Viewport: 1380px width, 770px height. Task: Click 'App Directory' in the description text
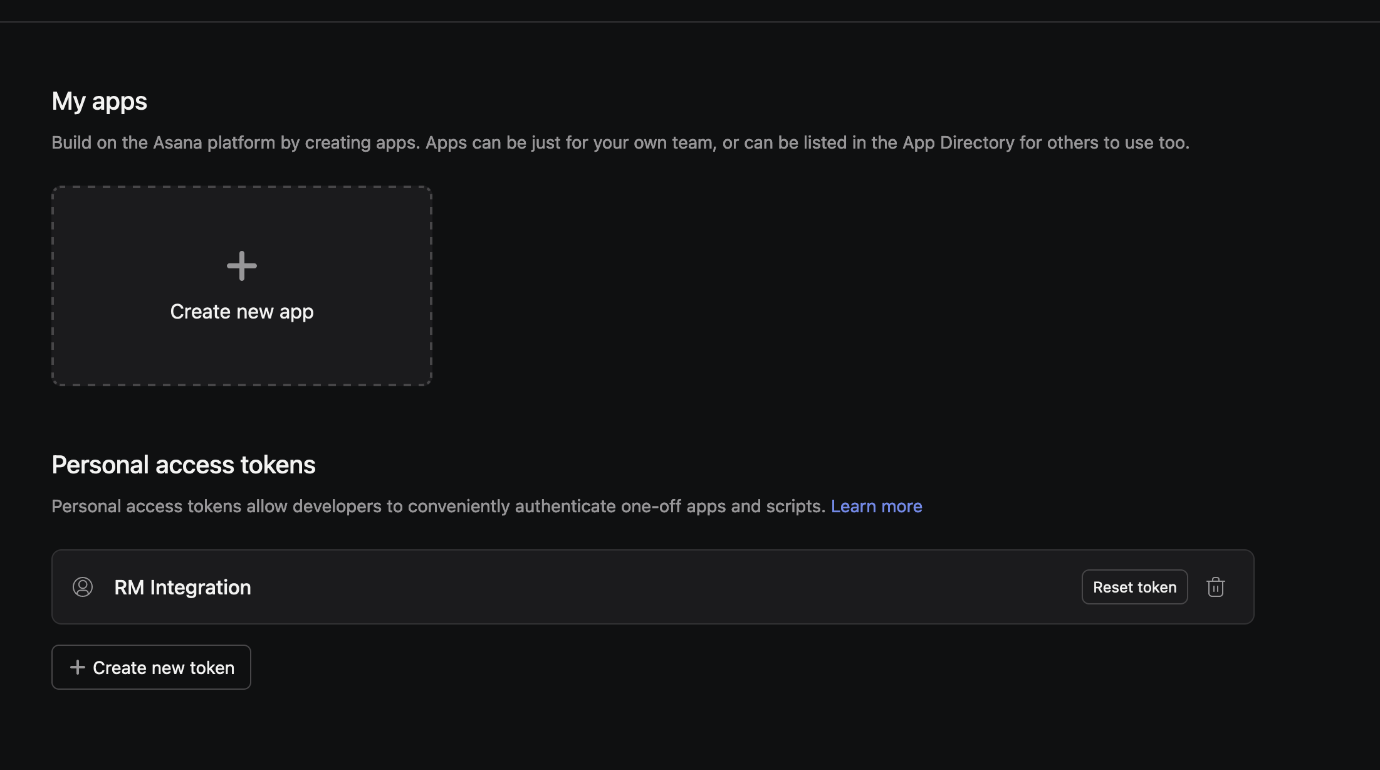958,142
